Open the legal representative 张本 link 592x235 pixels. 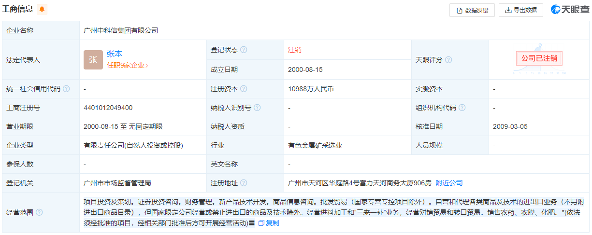pyautogui.click(x=115, y=54)
